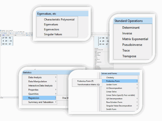
Task: Select Eigenvectors menu entry
Action: [x=52, y=29]
